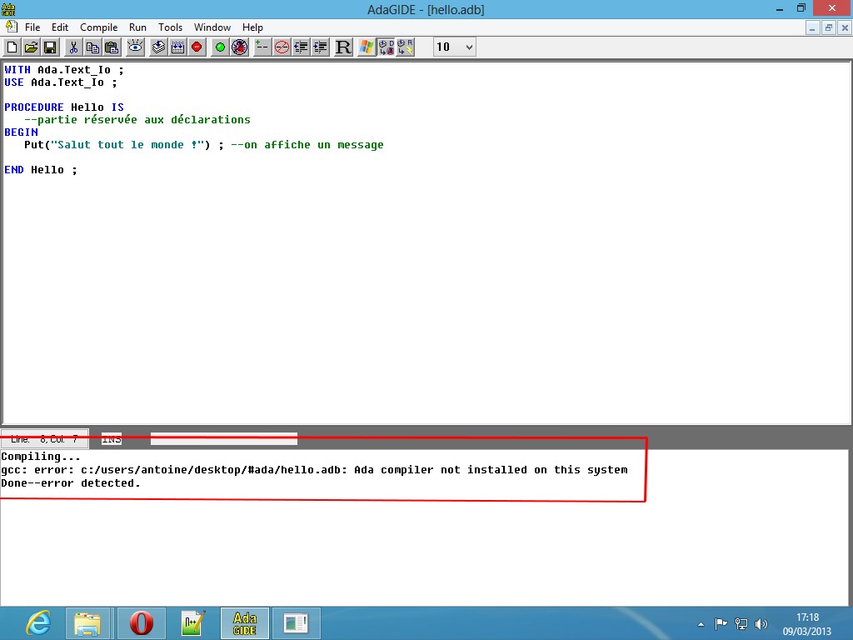853x640 pixels.
Task: Comment selected lines with the plus dashes icon
Action: [x=262, y=47]
